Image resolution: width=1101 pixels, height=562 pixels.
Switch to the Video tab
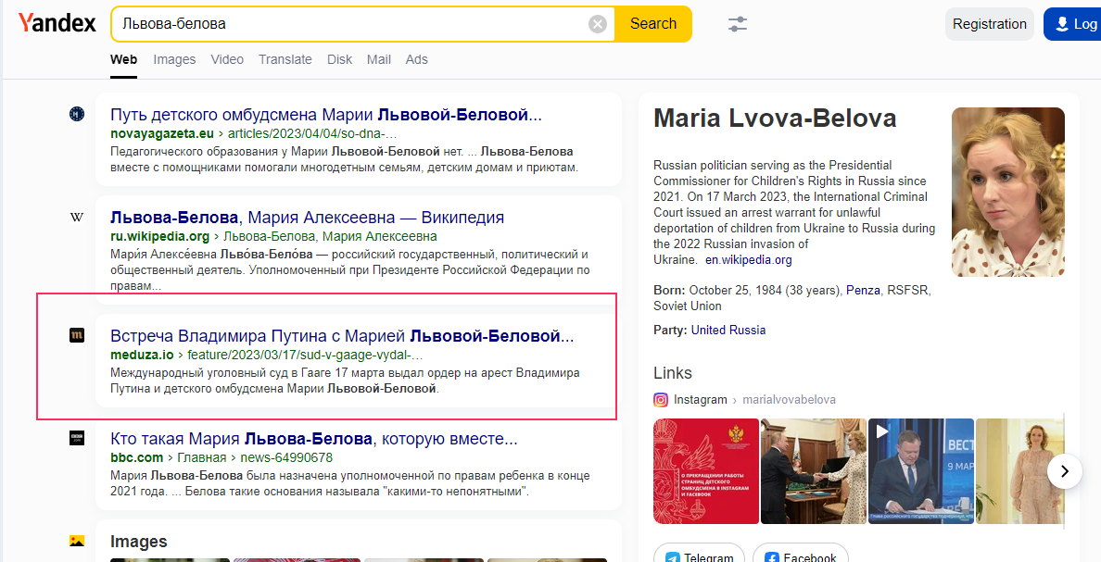(227, 59)
